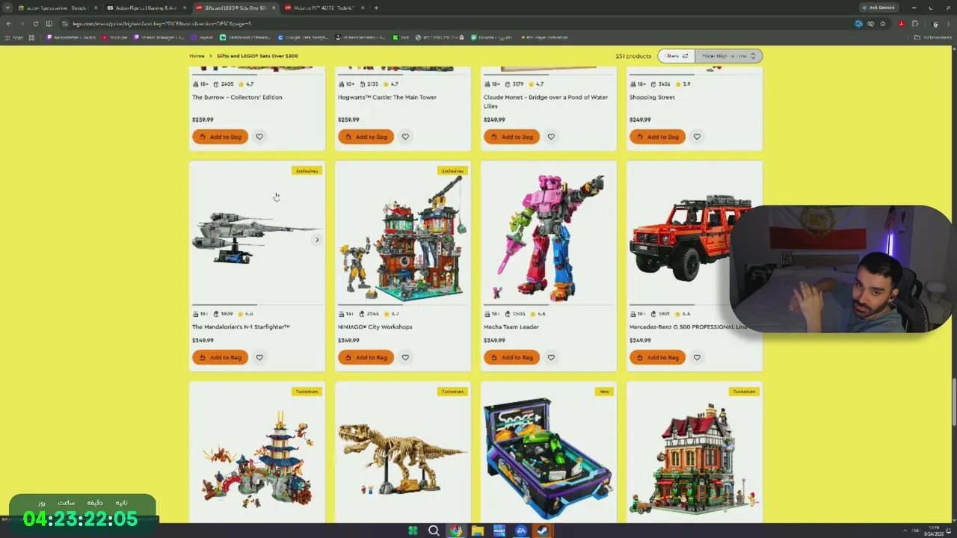View the pagoda temple set image
This screenshot has width=957, height=538.
[x=256, y=462]
